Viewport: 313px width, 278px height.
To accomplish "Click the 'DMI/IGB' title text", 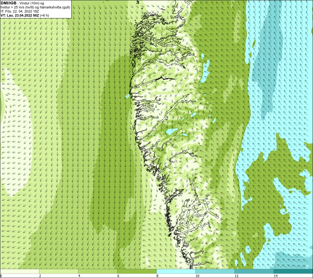I will pyautogui.click(x=8, y=3).
